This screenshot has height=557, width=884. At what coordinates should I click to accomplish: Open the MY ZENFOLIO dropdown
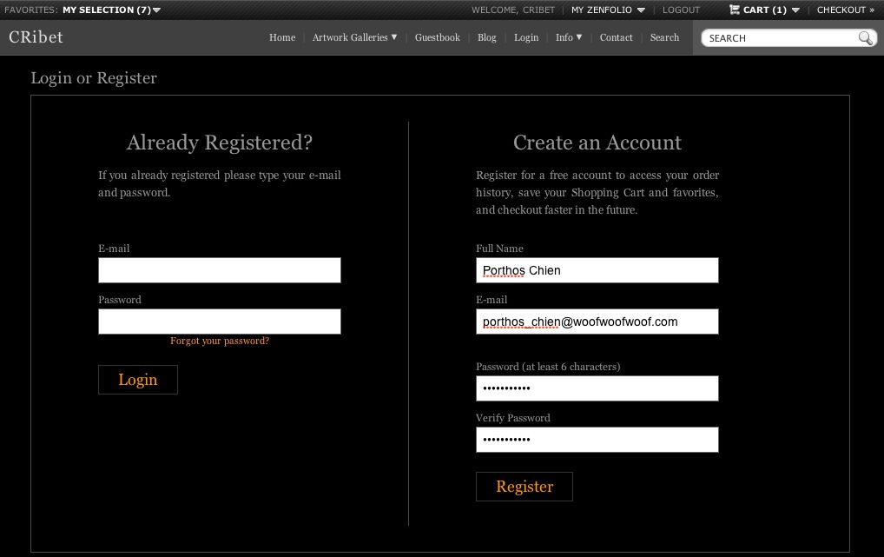coord(604,10)
